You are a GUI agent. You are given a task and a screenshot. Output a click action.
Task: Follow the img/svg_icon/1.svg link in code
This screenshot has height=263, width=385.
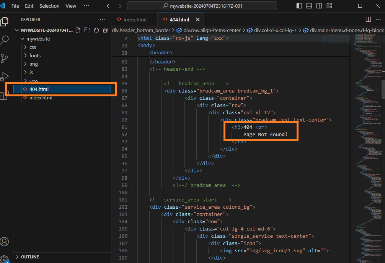click(276, 251)
